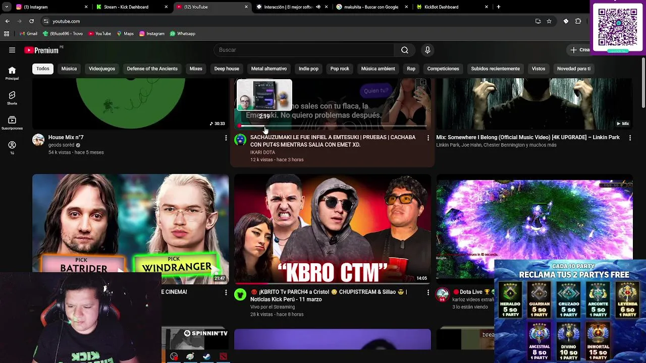Open the (9)fuzo696 - Trovo bookmark
The image size is (646, 363).
(63, 33)
